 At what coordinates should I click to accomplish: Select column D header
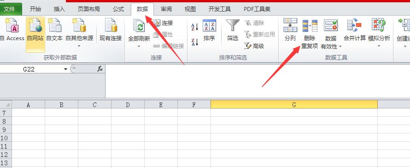(x=128, y=105)
